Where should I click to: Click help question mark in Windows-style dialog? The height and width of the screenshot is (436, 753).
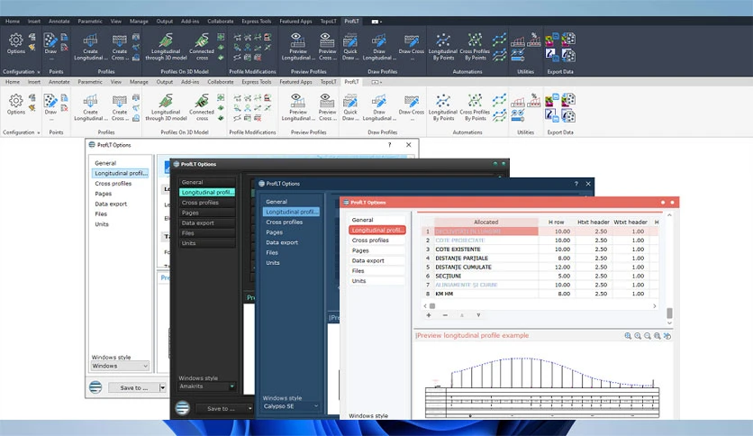tap(389, 144)
